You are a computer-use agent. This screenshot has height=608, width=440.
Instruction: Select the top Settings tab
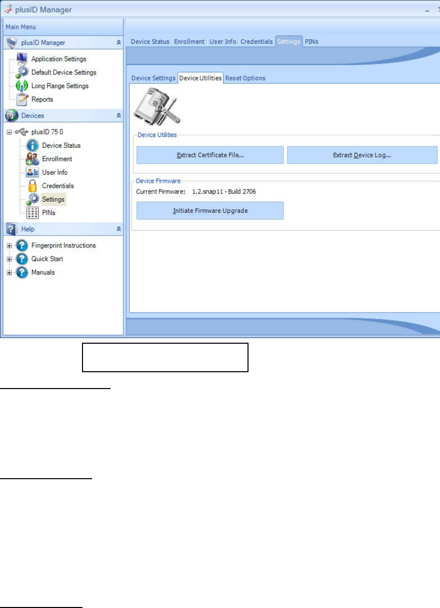[288, 41]
